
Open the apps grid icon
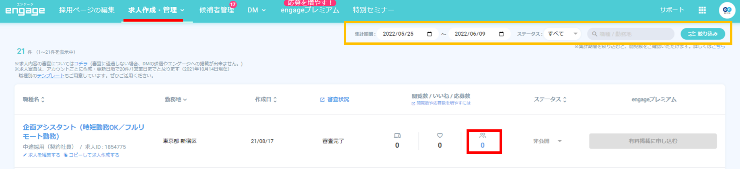[x=702, y=10]
